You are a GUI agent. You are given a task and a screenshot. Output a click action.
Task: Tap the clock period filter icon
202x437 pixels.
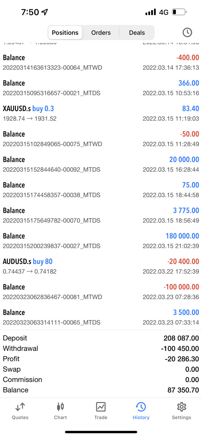(x=187, y=33)
